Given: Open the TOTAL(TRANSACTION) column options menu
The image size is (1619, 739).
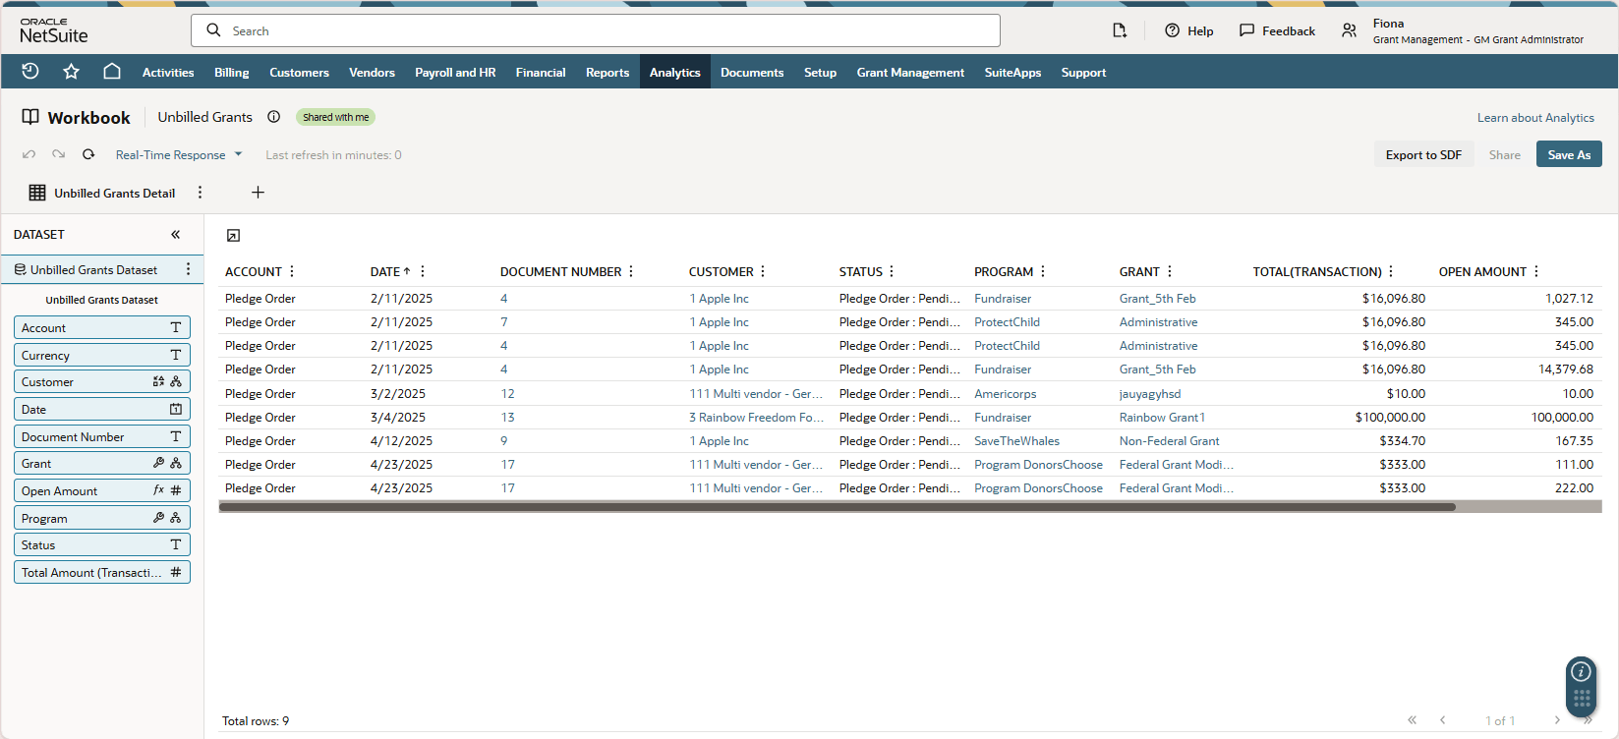Looking at the screenshot, I should tap(1391, 271).
